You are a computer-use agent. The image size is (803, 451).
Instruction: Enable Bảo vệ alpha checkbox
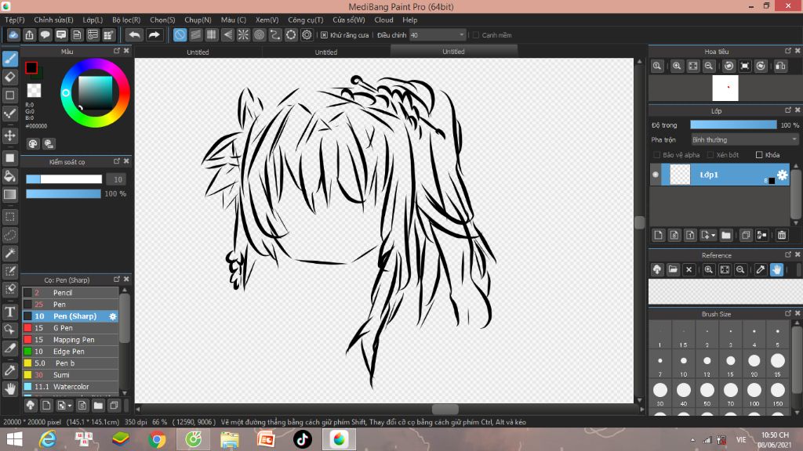click(x=657, y=155)
